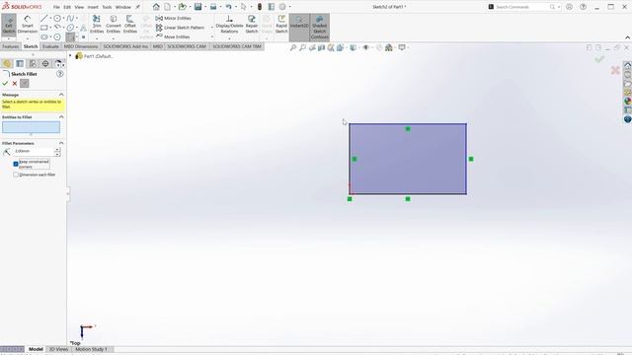Open the View menu

pos(79,7)
